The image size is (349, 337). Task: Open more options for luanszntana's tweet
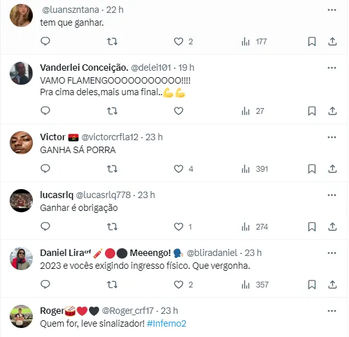332,10
